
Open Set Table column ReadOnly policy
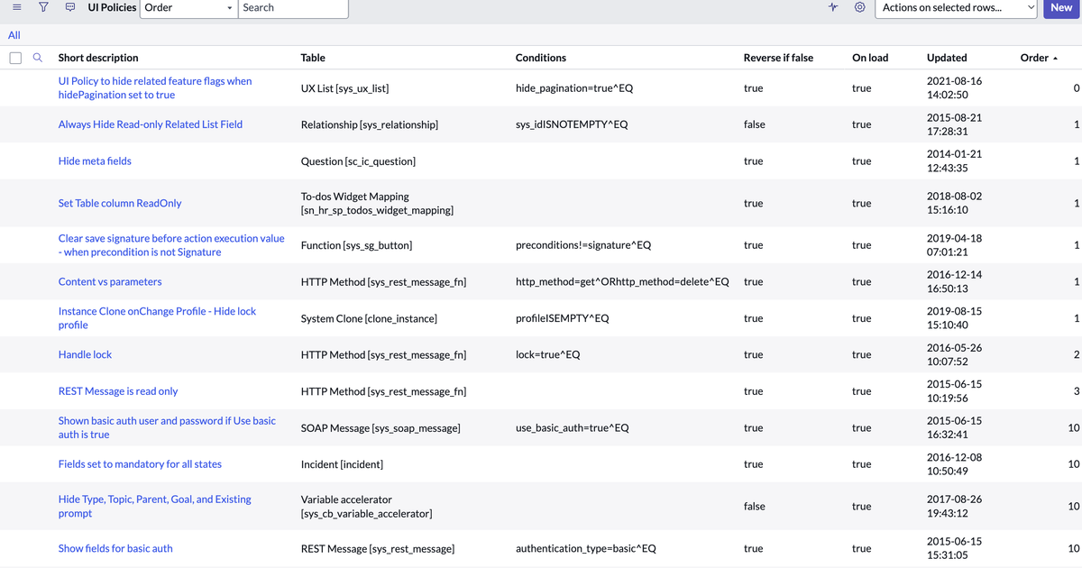pyautogui.click(x=120, y=204)
